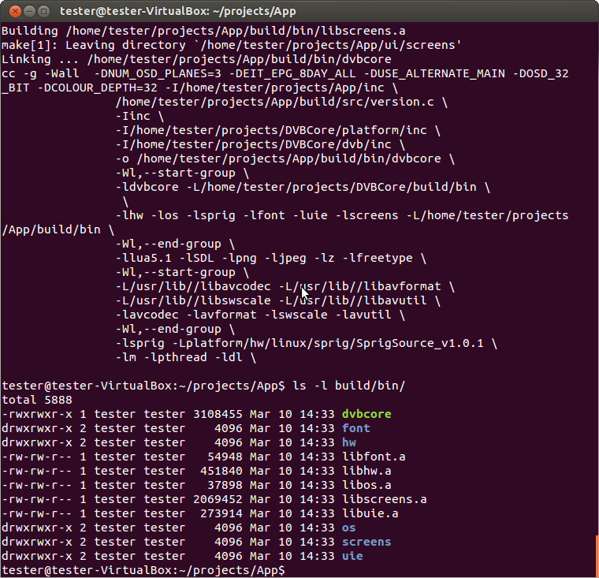Click the blue screens directory name
The width and height of the screenshot is (599, 578).
click(366, 542)
